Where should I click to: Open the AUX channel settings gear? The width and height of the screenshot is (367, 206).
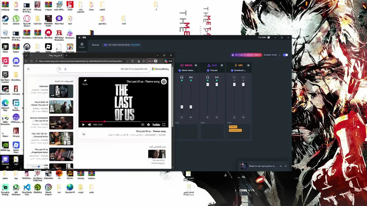click(222, 65)
